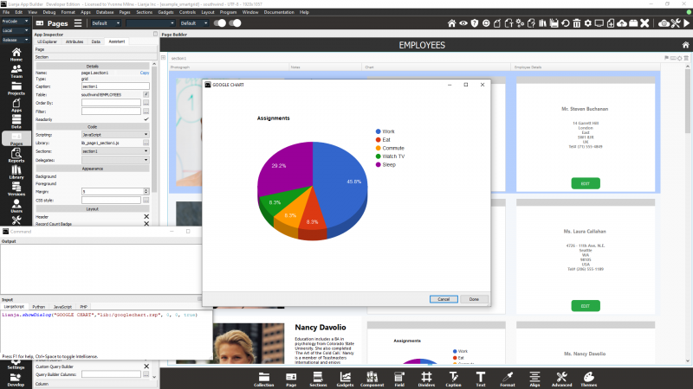Open the hamburger menu beside Pages
Viewport: 693px width, 389px height.
pyautogui.click(x=78, y=23)
